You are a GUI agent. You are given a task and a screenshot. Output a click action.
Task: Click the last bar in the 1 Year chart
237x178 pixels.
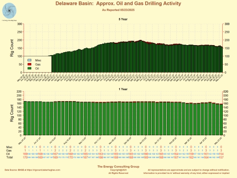pyautogui.click(x=221, y=120)
